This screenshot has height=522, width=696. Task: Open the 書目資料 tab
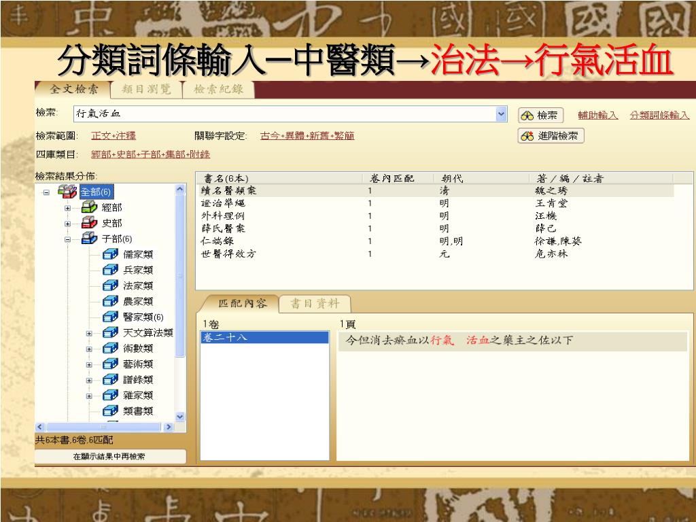[x=315, y=304]
